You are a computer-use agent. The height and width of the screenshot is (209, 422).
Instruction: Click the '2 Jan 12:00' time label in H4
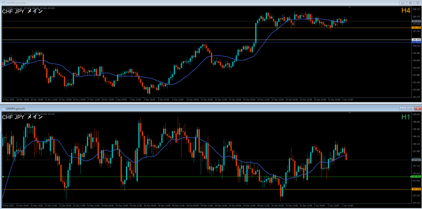pyautogui.click(x=347, y=99)
